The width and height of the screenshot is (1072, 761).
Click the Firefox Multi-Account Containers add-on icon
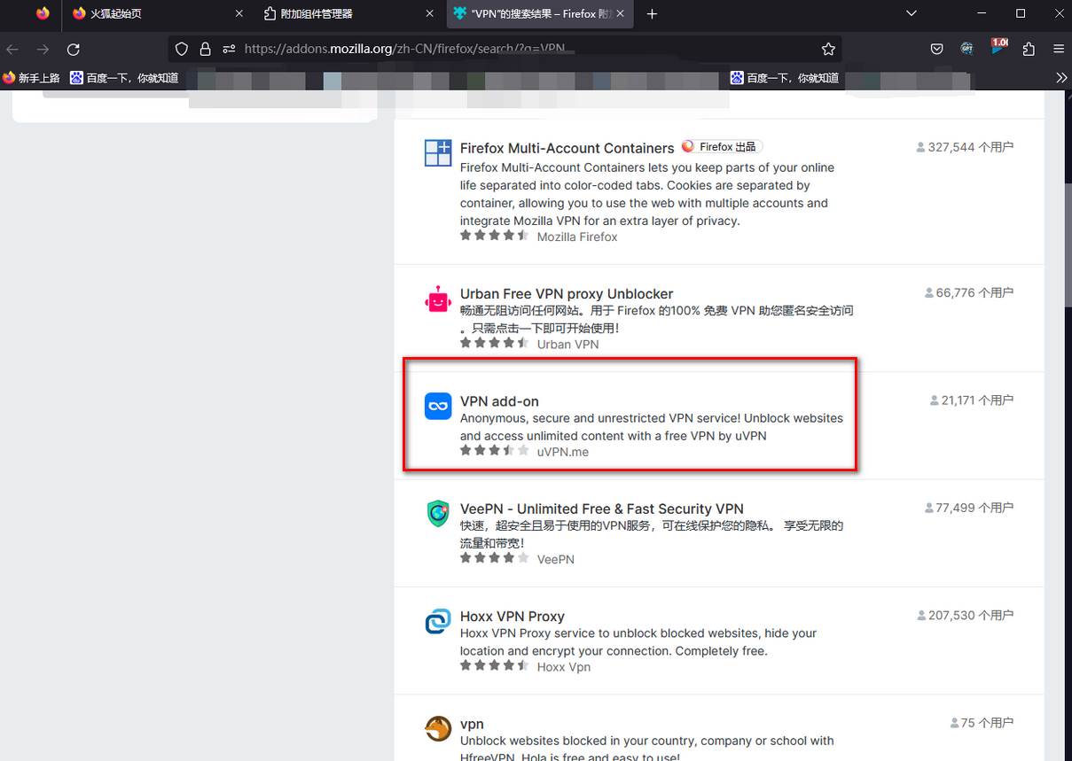pyautogui.click(x=438, y=153)
